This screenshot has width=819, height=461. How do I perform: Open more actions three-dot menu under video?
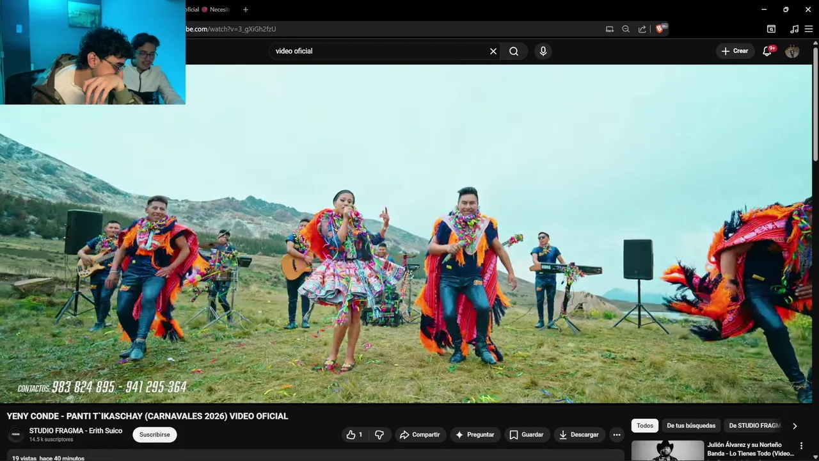click(617, 435)
